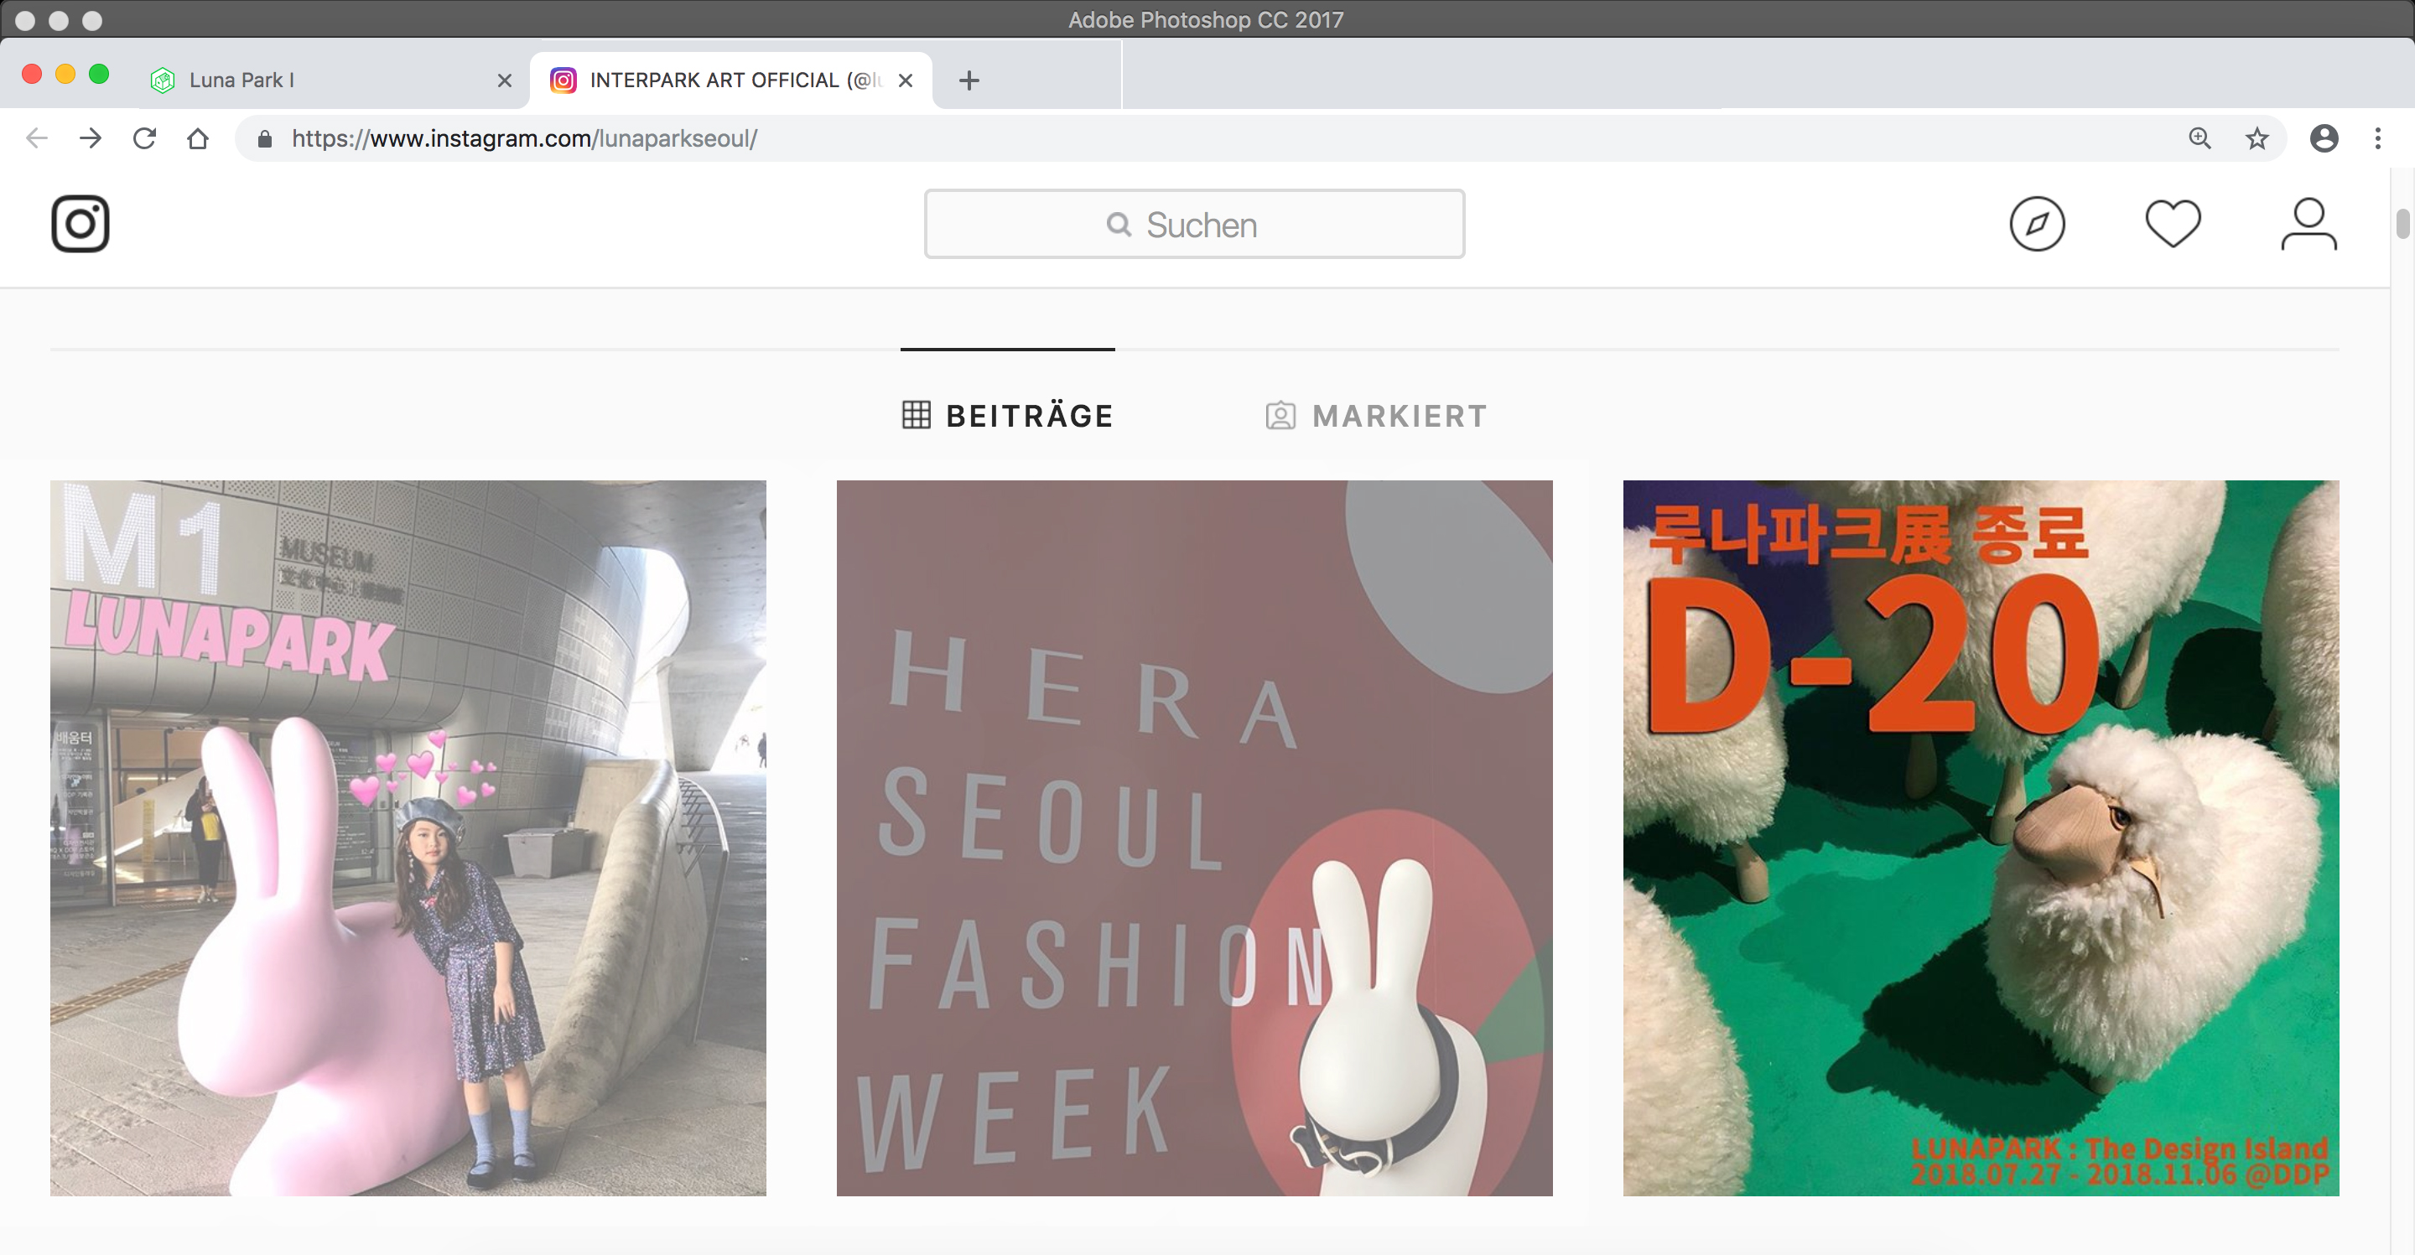Click the red browser close button
Screen dimensions: 2415x1255
click(x=32, y=75)
